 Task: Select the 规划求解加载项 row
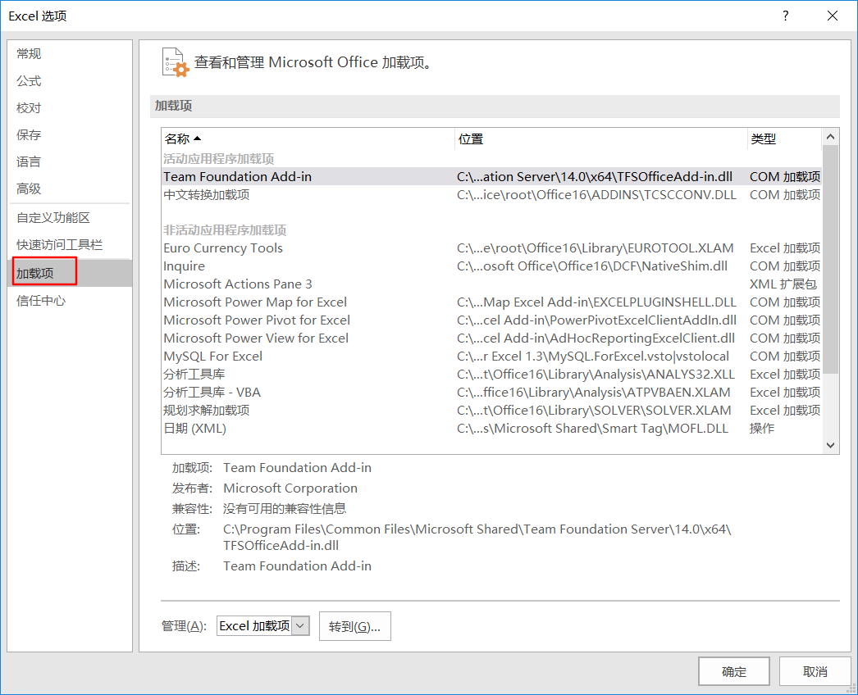pyautogui.click(x=492, y=410)
